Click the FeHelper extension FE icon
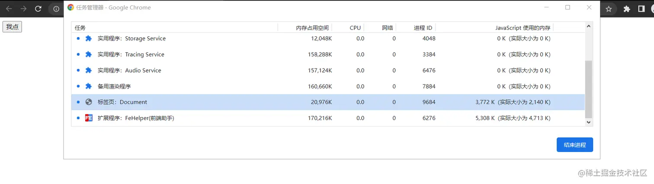 89,118
